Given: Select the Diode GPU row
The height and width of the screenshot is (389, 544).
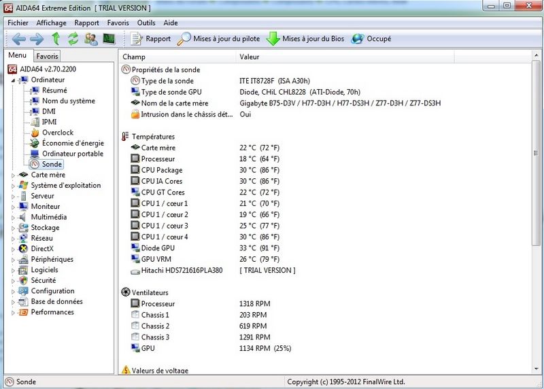Looking at the screenshot, I should click(x=205, y=248).
